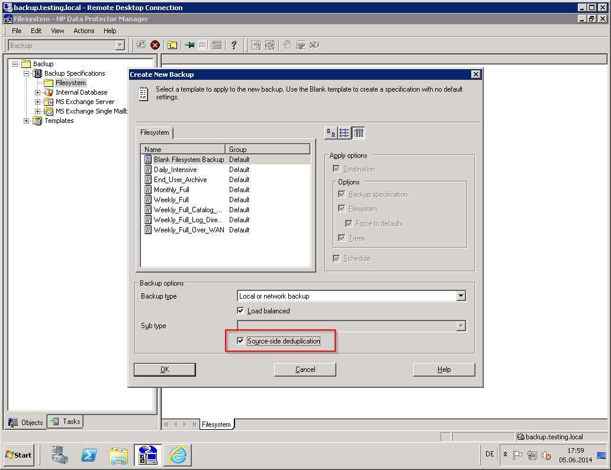Open the View menu

pos(57,31)
